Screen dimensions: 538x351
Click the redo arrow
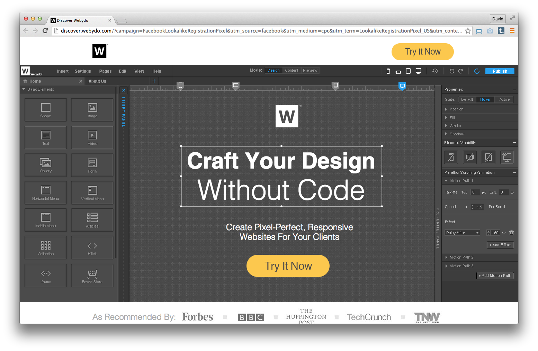pyautogui.click(x=460, y=71)
